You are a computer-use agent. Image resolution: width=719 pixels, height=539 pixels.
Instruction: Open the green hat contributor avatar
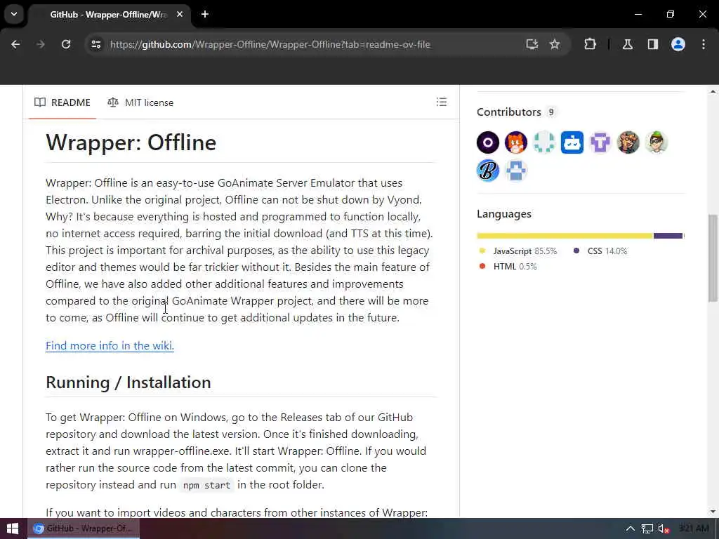coord(657,142)
